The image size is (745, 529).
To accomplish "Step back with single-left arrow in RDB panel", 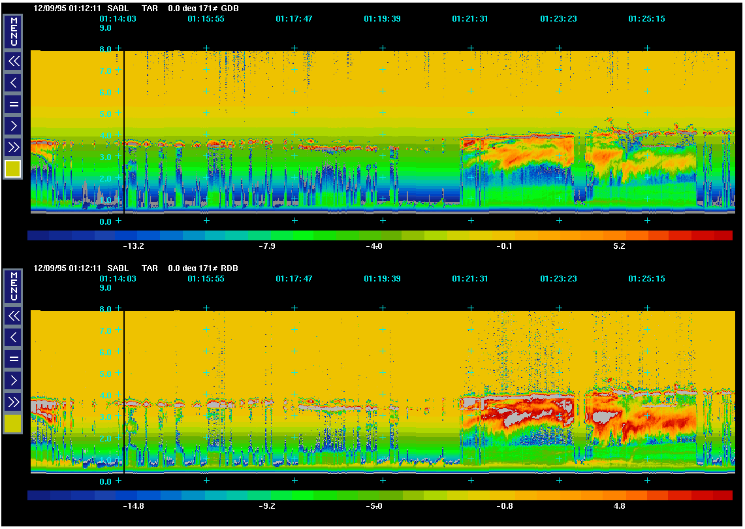I will (x=13, y=337).
